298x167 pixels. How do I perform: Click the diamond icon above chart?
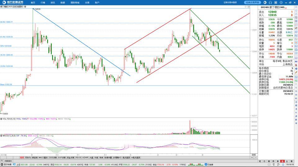[246, 6]
